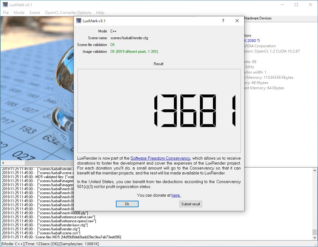Select the RTX 2080 Ti device entry

click(252, 40)
